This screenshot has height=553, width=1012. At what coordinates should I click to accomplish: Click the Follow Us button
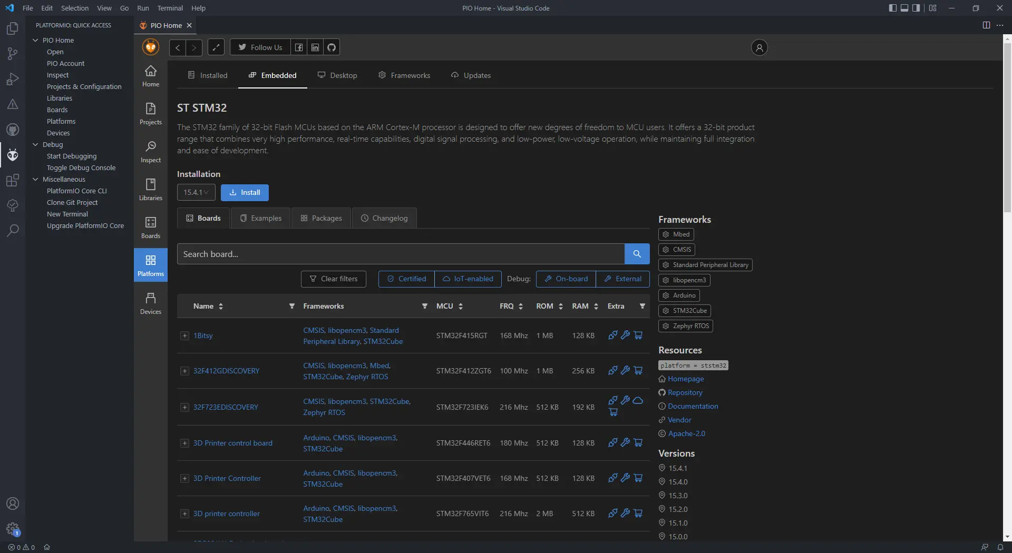pos(260,47)
